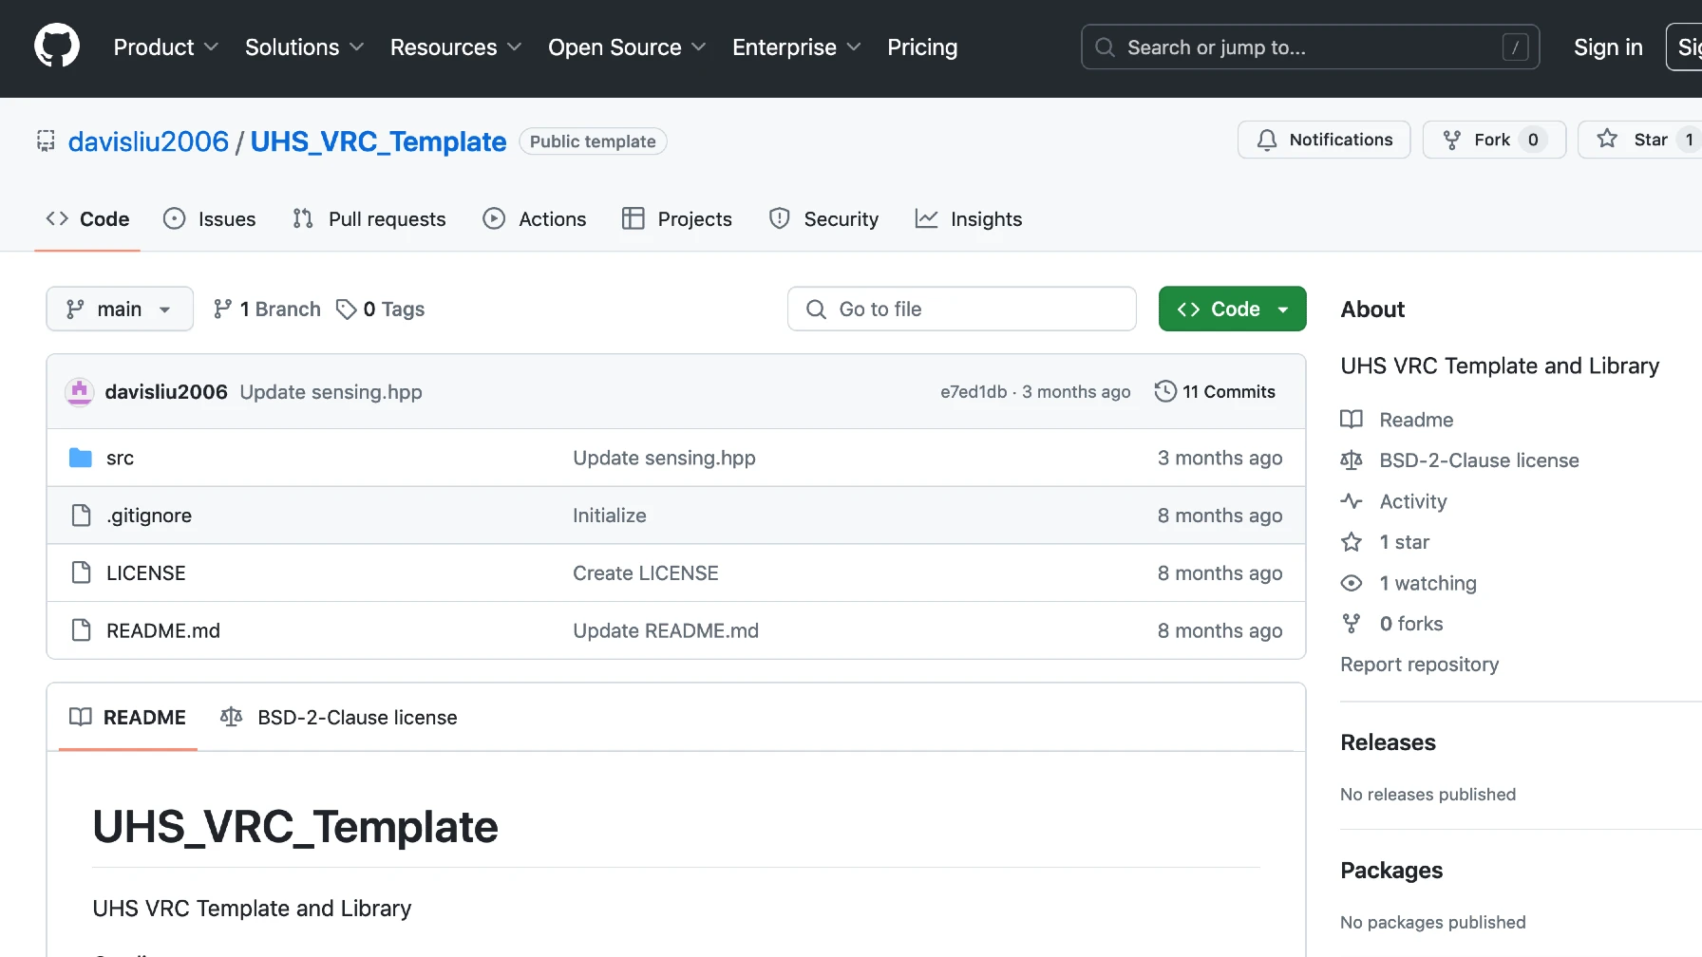
Task: Open the Update README.md commit message
Action: (x=666, y=630)
